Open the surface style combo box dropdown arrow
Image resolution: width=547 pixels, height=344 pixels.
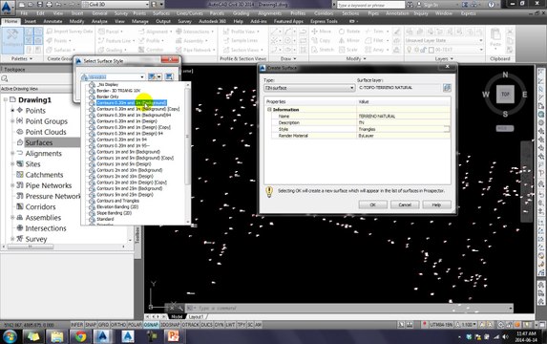click(142, 76)
